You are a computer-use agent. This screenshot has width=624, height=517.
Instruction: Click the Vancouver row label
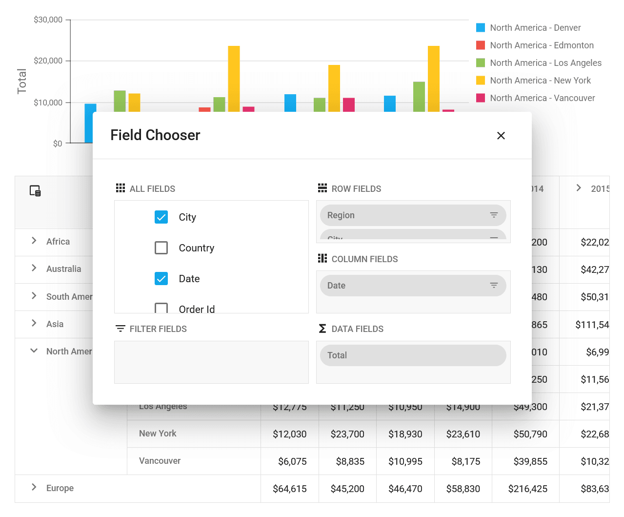(160, 461)
